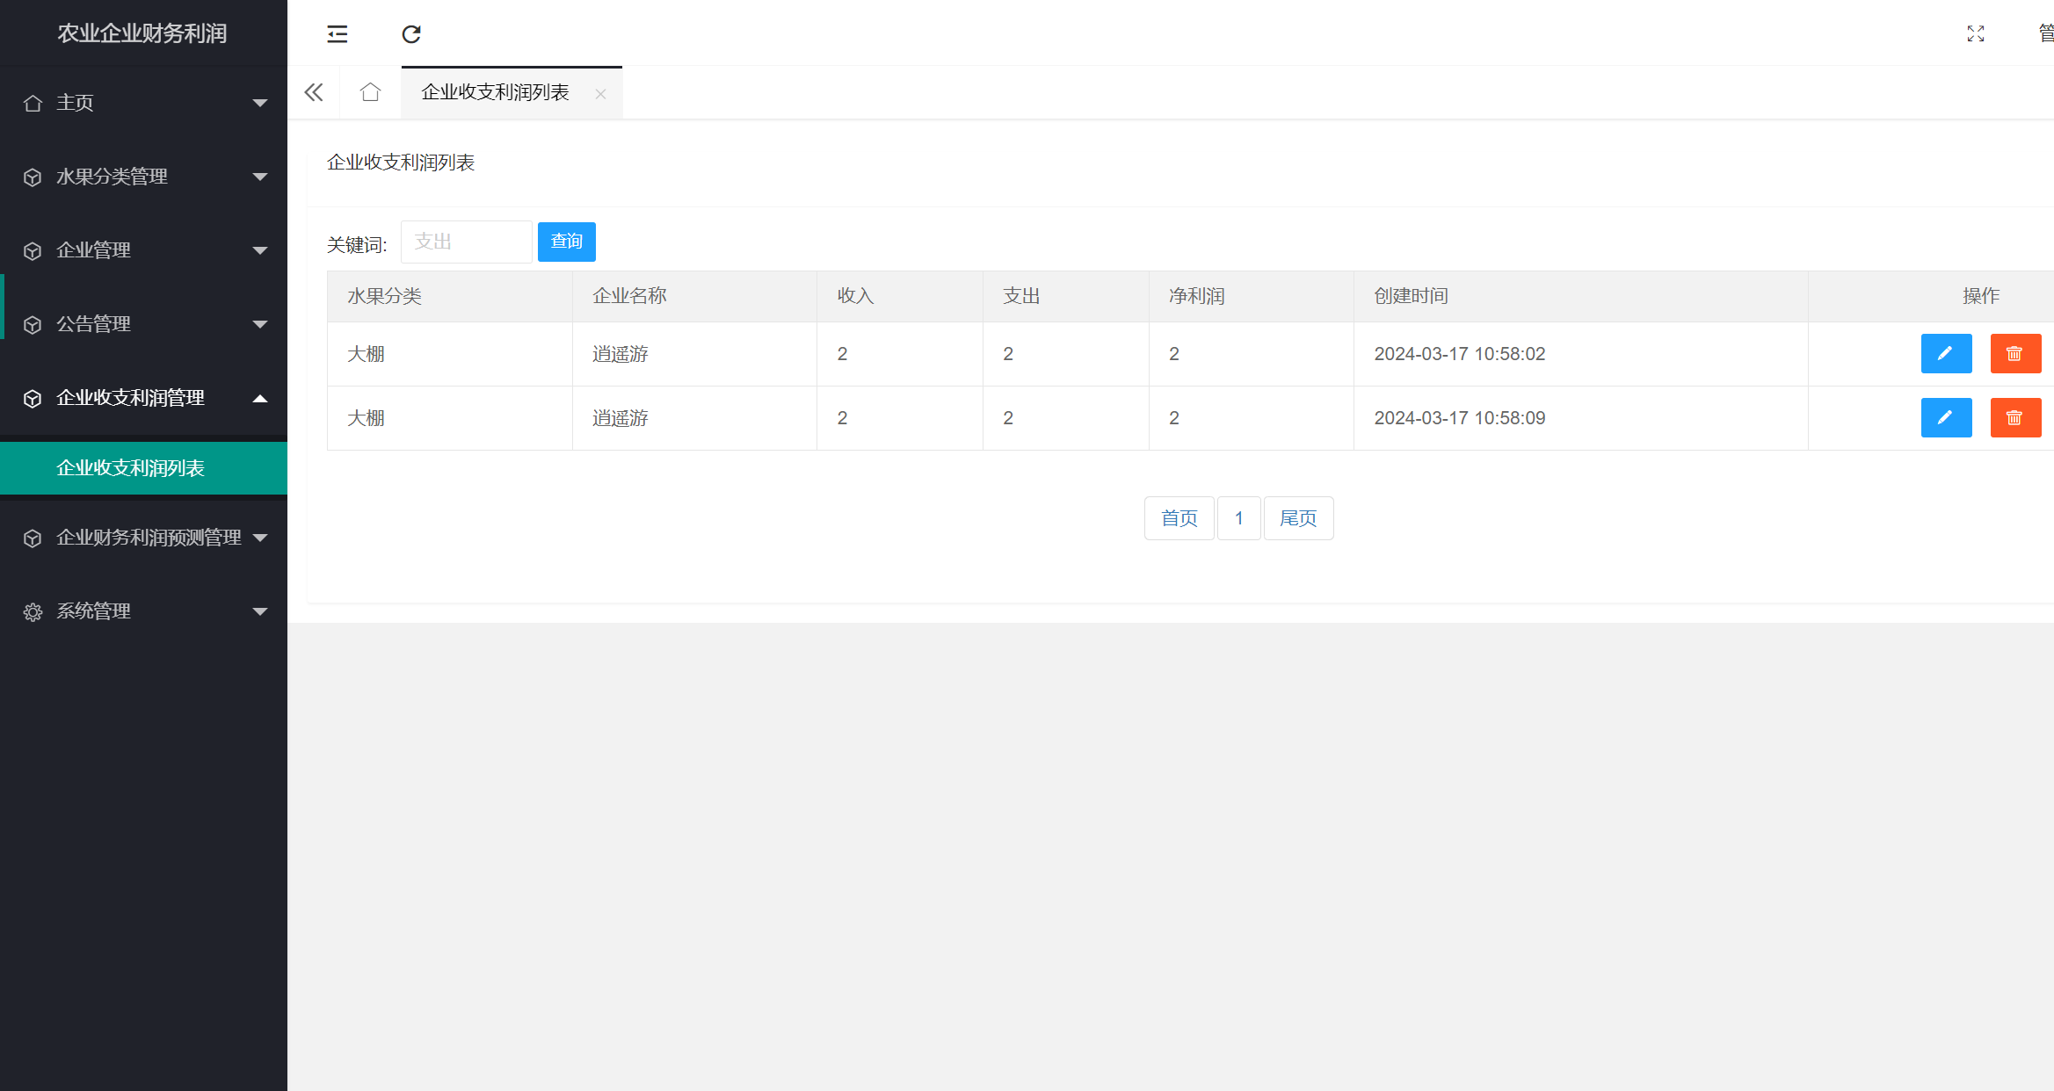The width and height of the screenshot is (2054, 1091).
Task: Delete the 10:58:02 record
Action: pyautogui.click(x=2015, y=354)
